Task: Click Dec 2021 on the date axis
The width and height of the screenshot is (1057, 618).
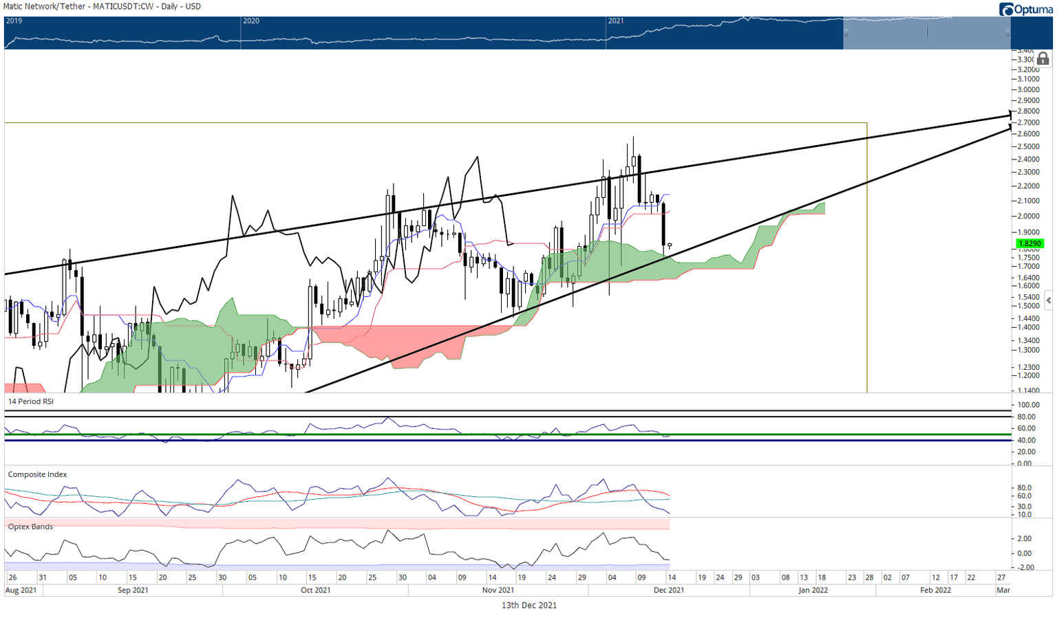Action: pos(668,590)
